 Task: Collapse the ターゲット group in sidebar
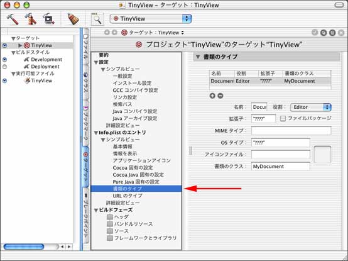point(13,38)
